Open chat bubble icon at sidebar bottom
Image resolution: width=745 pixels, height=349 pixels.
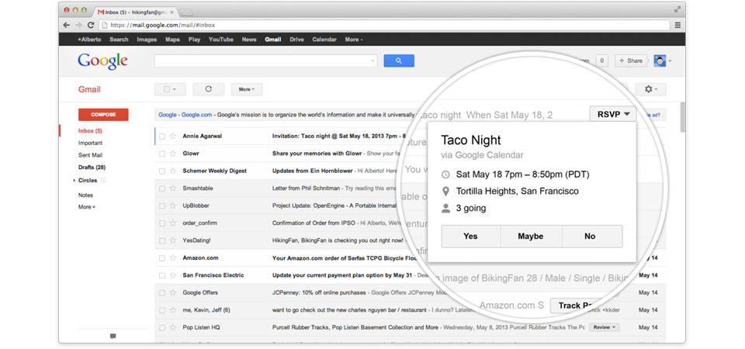pyautogui.click(x=113, y=336)
